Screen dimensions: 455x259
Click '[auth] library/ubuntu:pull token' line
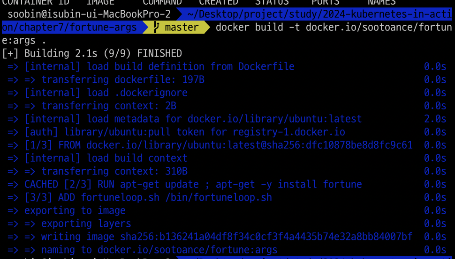176,132
